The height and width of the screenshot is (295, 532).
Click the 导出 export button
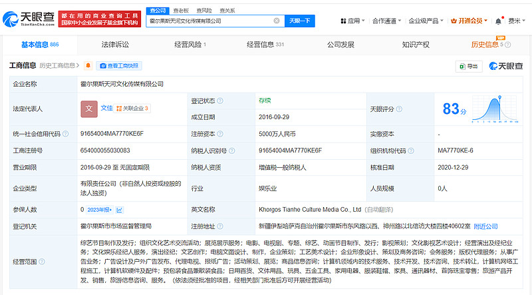tap(468, 66)
